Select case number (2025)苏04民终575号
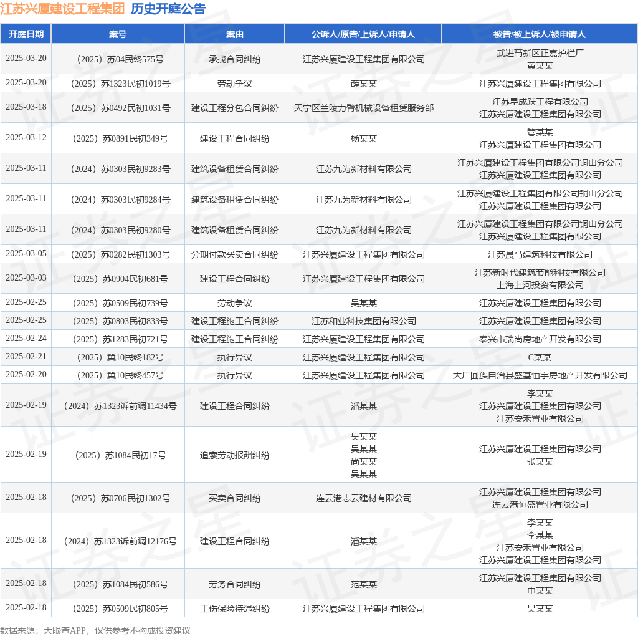The image size is (638, 636). [x=120, y=59]
